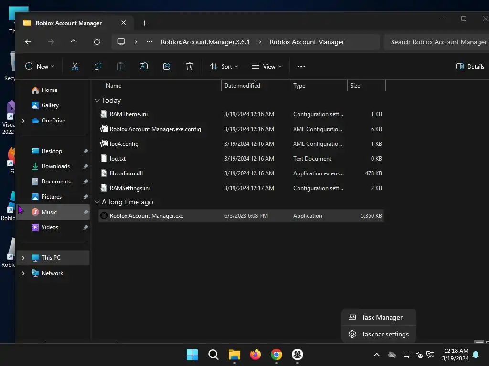Click the OneDrive tray icon

392,355
